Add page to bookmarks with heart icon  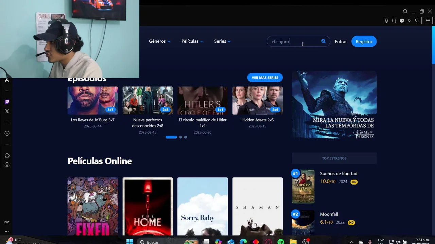click(x=417, y=21)
